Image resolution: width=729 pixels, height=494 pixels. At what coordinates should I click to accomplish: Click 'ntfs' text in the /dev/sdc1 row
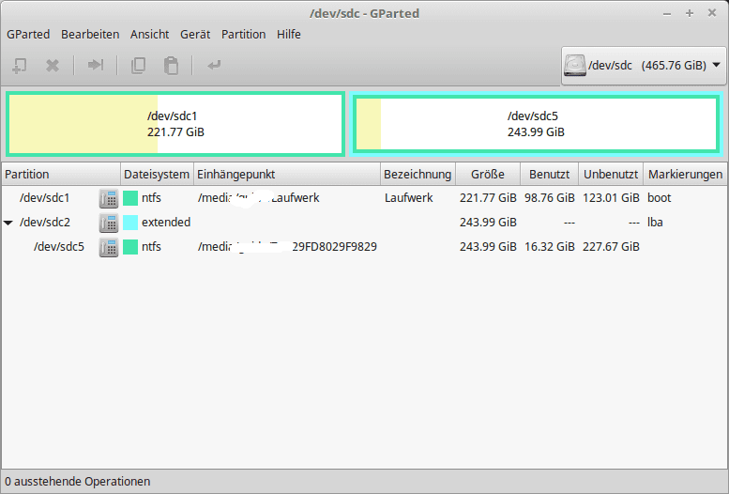[151, 198]
